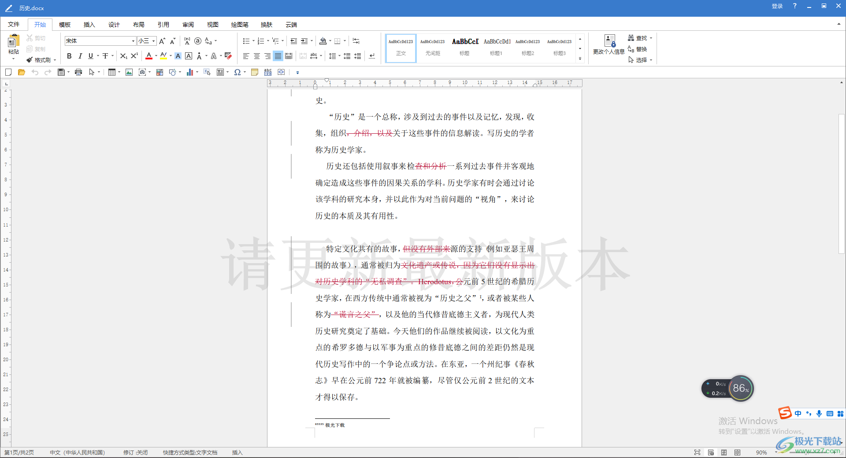Expand the styles gallery more arrow
Image resolution: width=846 pixels, height=458 pixels.
click(580, 58)
